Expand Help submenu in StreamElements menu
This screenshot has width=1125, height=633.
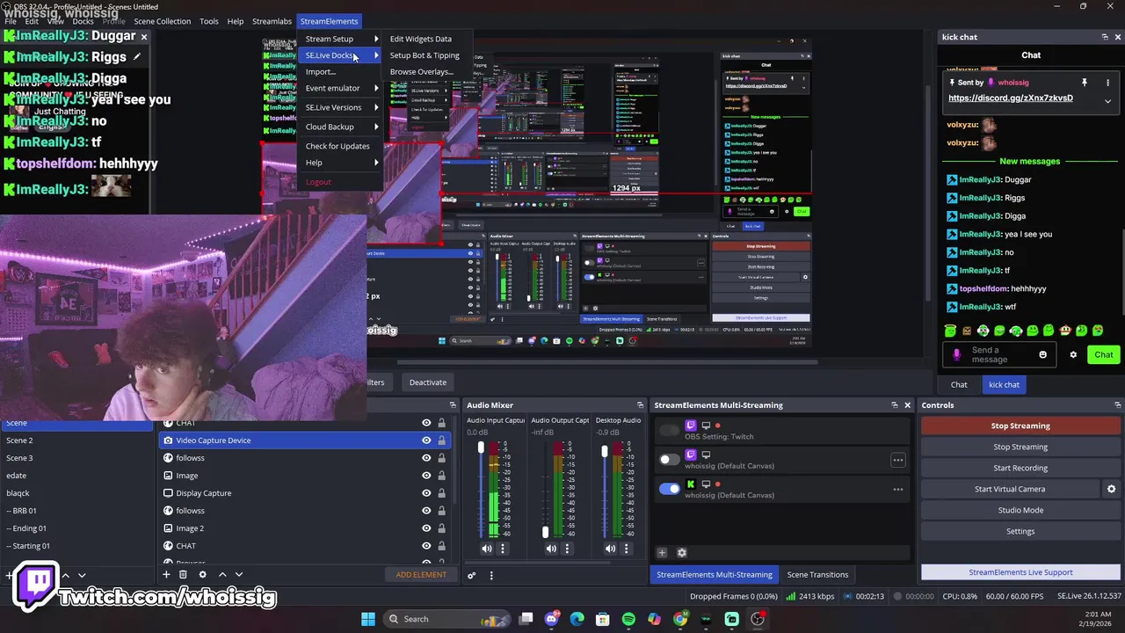click(x=340, y=163)
